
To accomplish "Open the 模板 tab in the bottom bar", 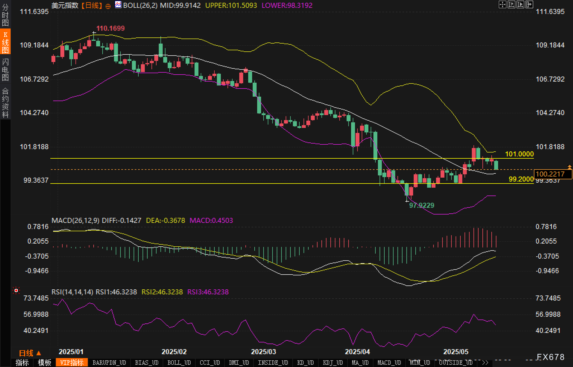I will [45, 363].
